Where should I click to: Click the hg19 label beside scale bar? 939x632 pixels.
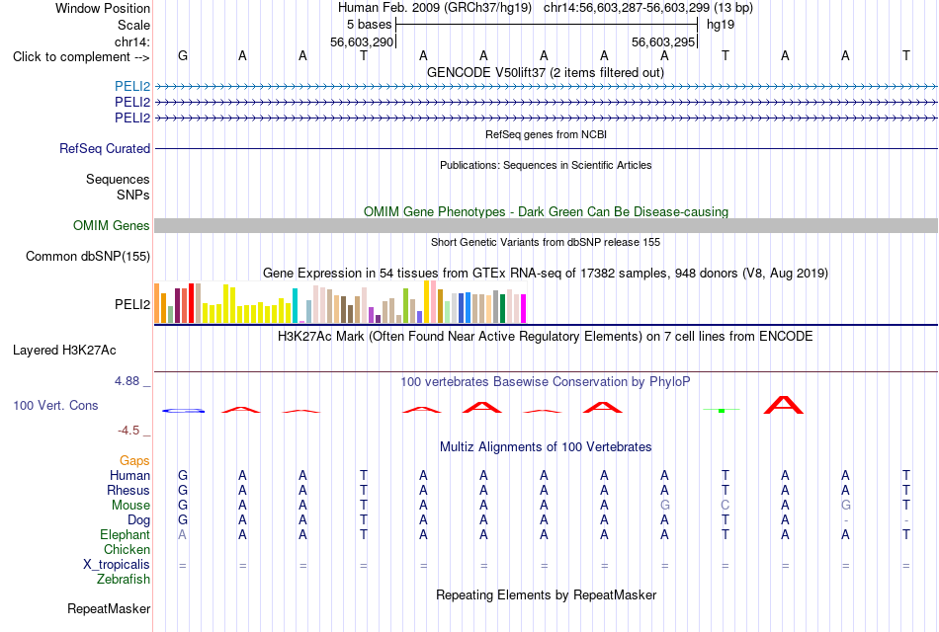(x=721, y=25)
